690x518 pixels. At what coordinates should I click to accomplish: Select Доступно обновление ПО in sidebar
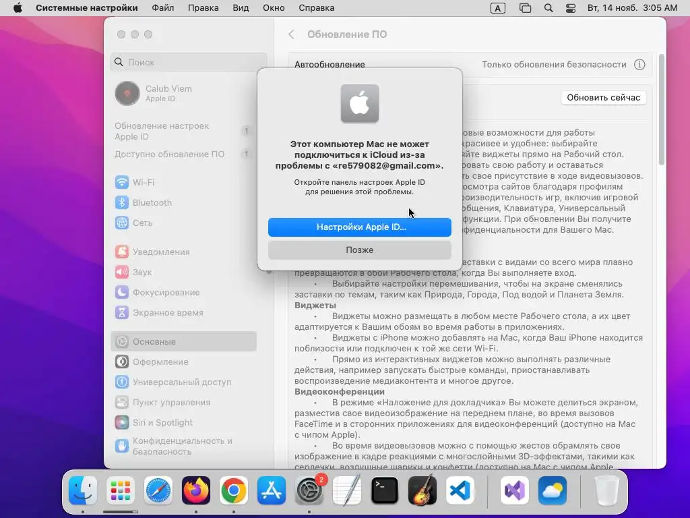point(185,154)
